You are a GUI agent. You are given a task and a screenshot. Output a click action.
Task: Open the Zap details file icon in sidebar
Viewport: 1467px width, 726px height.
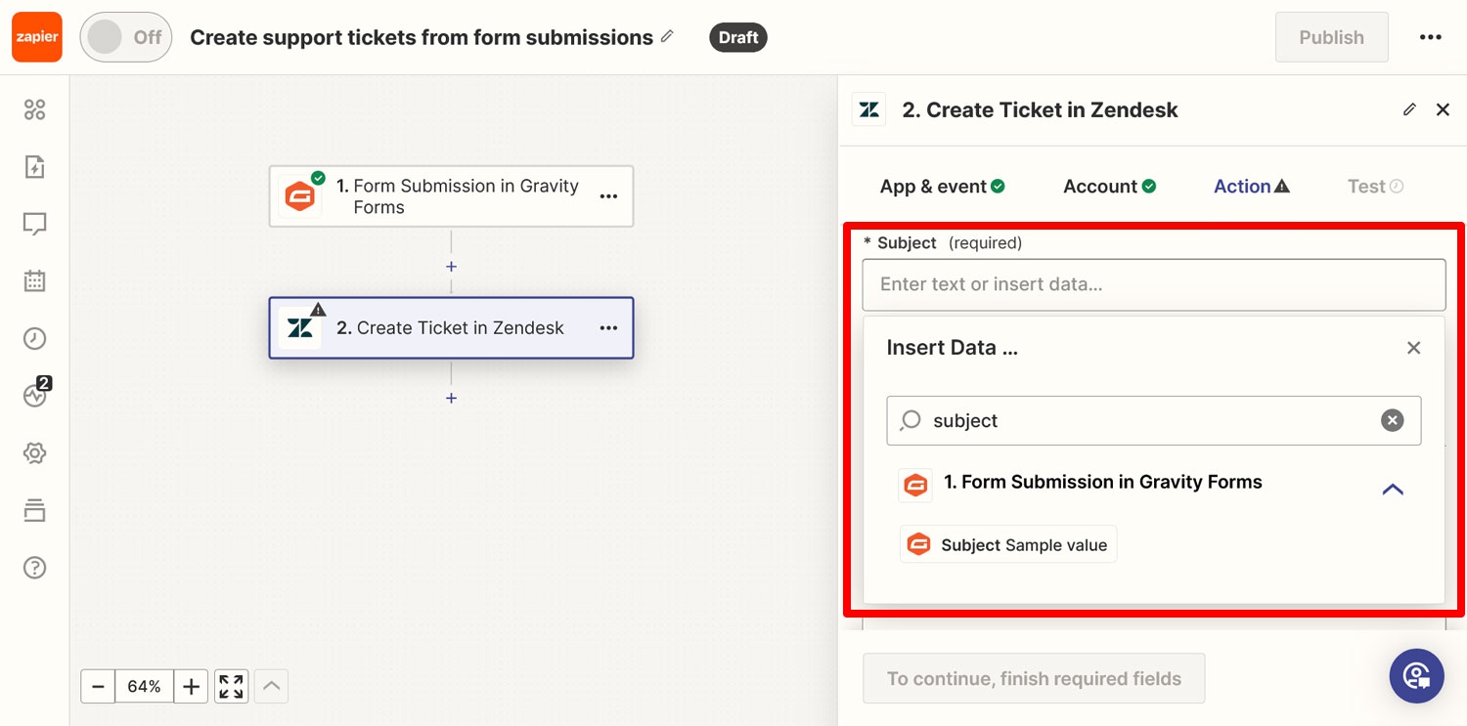(x=34, y=167)
